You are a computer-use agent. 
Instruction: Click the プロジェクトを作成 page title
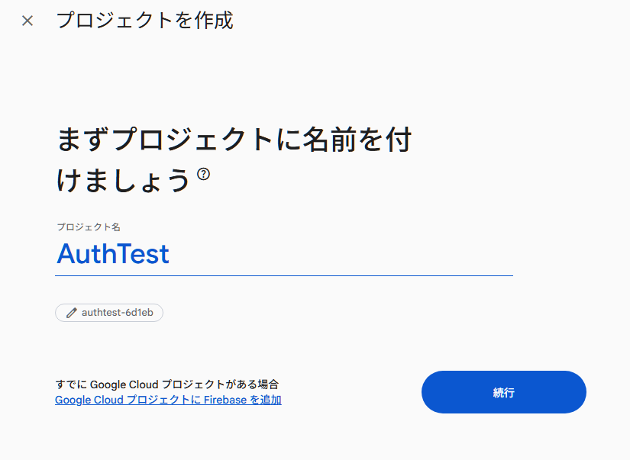(x=144, y=21)
